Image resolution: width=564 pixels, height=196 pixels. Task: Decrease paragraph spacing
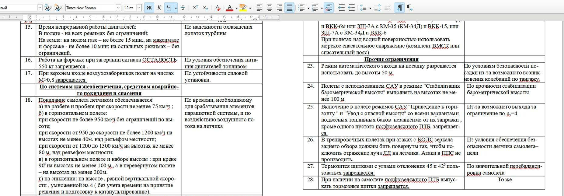(x=387, y=8)
